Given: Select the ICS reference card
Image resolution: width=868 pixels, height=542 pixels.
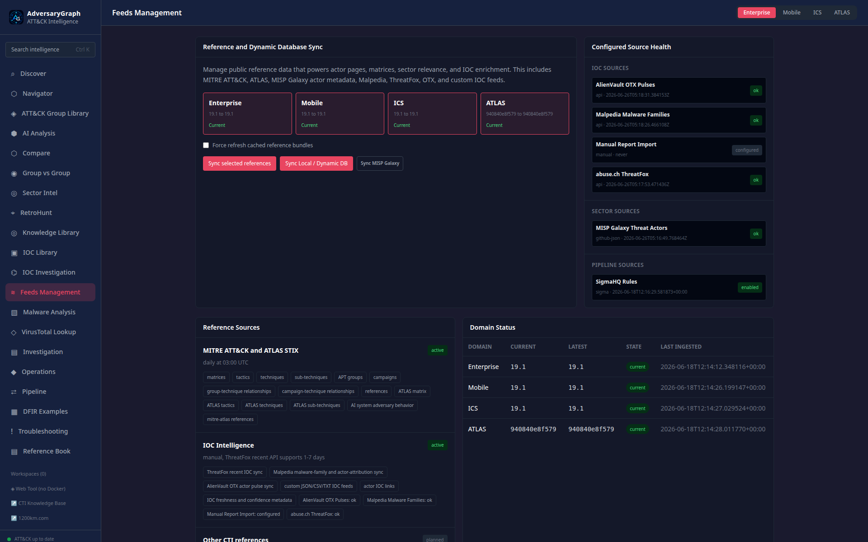Looking at the screenshot, I should pyautogui.click(x=432, y=114).
